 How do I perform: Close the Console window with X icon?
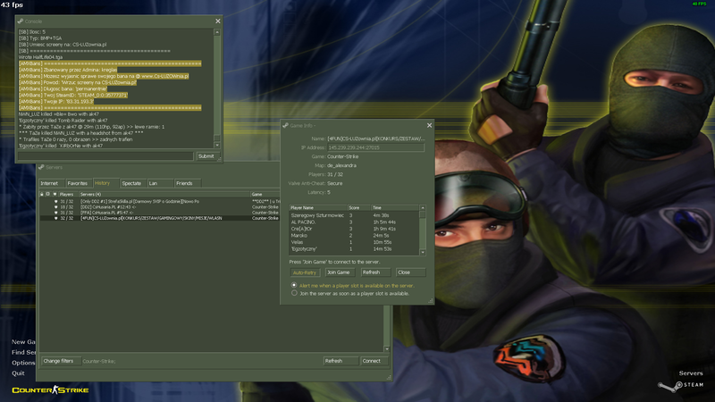(217, 20)
